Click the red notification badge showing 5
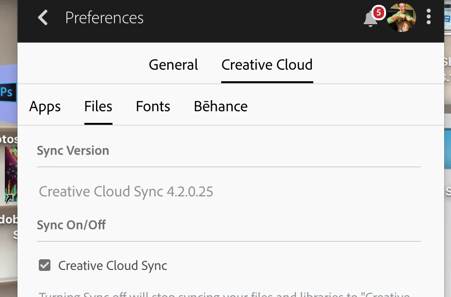 pos(378,12)
